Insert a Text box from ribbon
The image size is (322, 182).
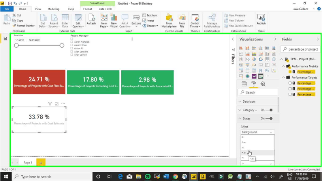pyautogui.click(x=150, y=15)
